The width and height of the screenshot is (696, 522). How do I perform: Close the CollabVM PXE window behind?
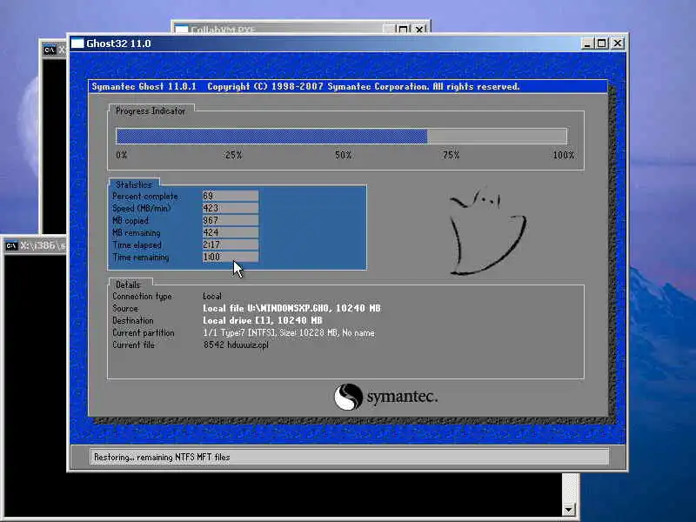[x=419, y=30]
